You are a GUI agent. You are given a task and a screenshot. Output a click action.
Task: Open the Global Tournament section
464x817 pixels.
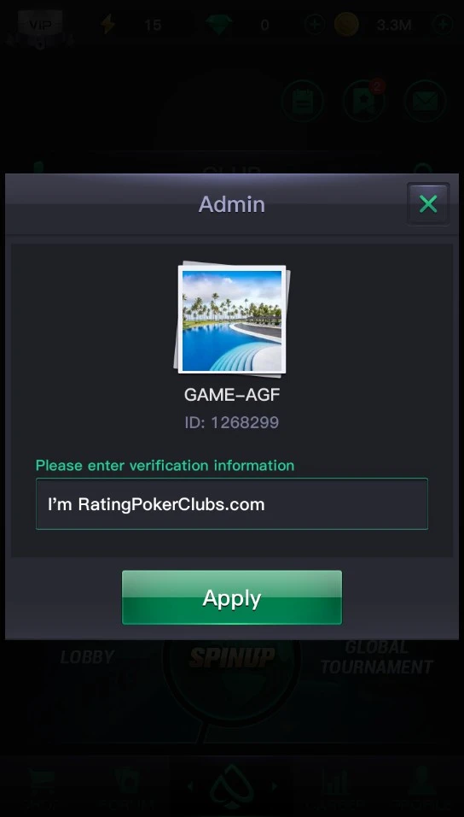coord(377,657)
